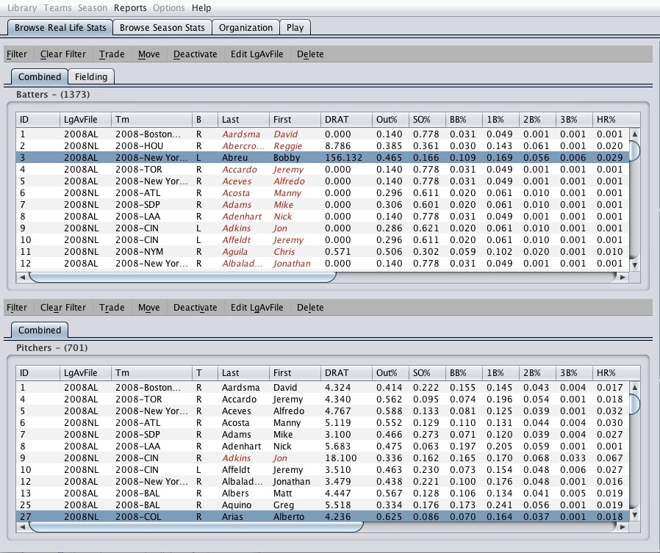Select Aquino Greg row in Pitchers table

point(323,505)
